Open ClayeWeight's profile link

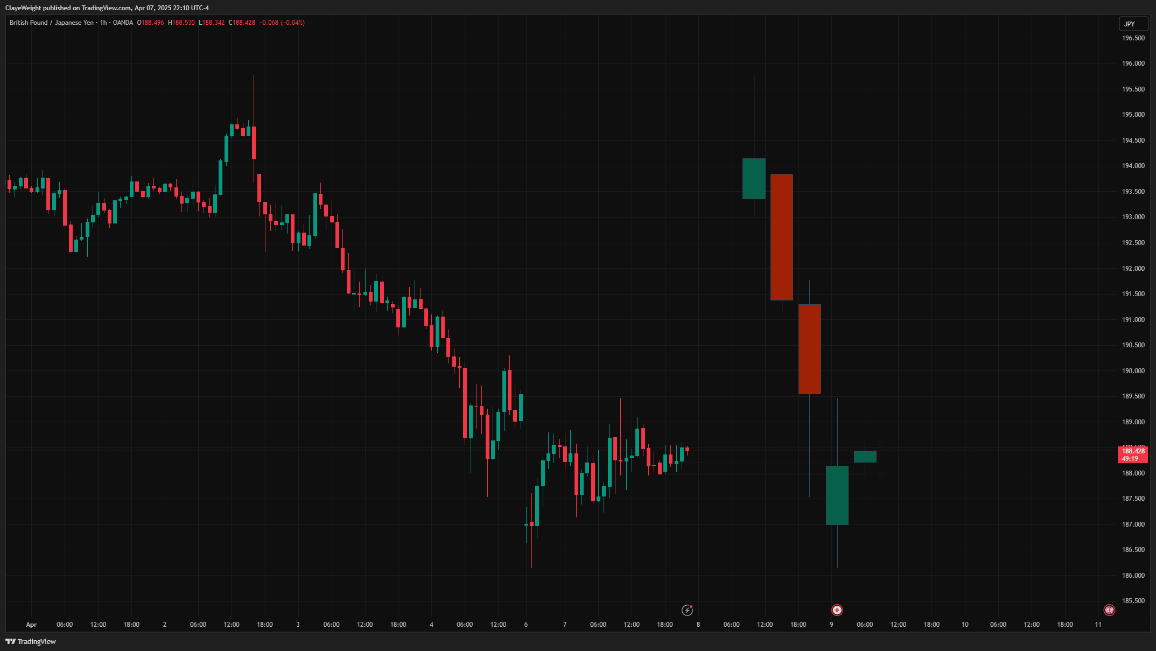pos(24,8)
